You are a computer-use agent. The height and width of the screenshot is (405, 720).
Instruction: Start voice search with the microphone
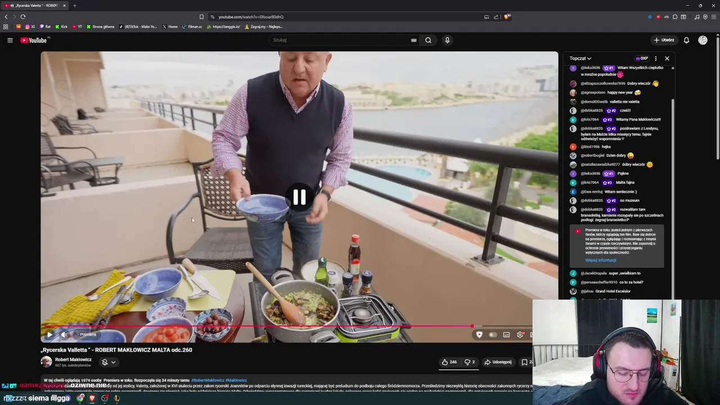(x=447, y=40)
